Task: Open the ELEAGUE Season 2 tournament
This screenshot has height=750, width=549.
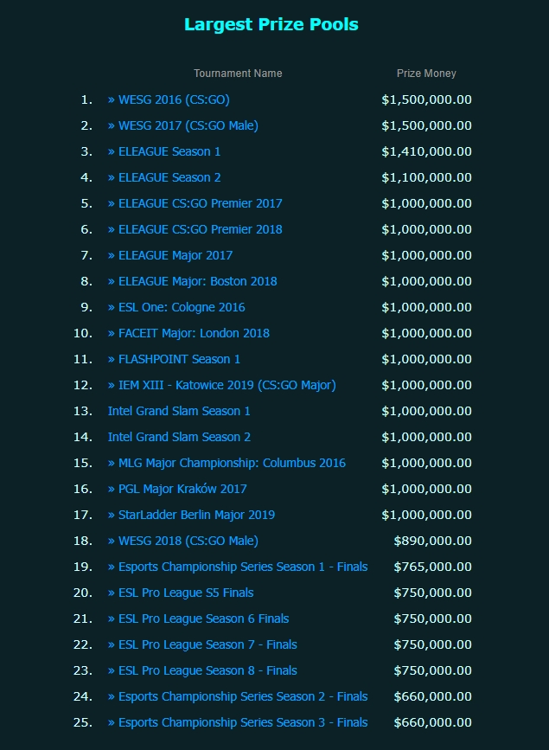Action: (x=164, y=177)
